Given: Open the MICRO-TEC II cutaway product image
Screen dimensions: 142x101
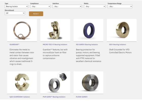Looking at the screenshot, I should coord(55,30).
